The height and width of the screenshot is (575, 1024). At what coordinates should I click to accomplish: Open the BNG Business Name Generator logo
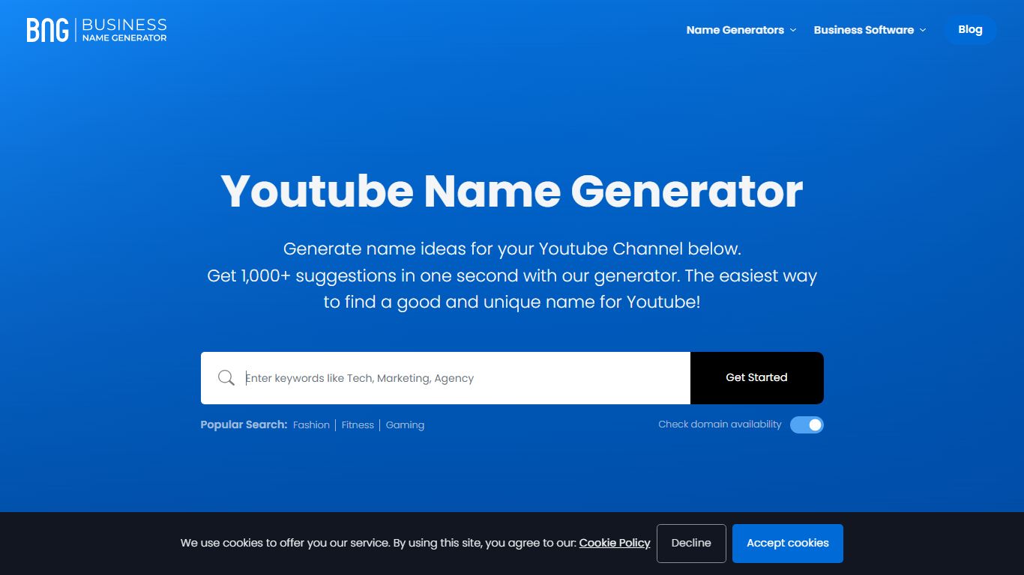97,30
